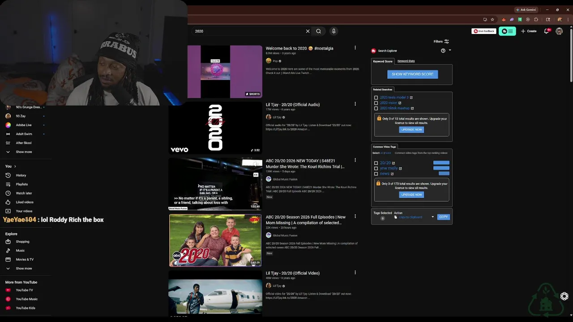Screen dimensions: 573x322
Task: Check the 2020 vision checkbox
Action: (x=376, y=103)
